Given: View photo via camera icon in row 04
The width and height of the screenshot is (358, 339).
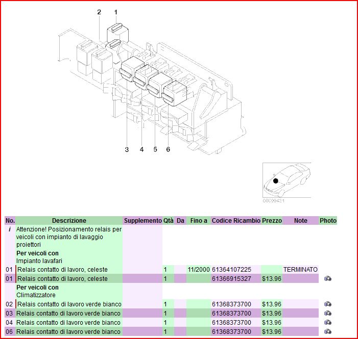Looking at the screenshot, I should point(328,323).
